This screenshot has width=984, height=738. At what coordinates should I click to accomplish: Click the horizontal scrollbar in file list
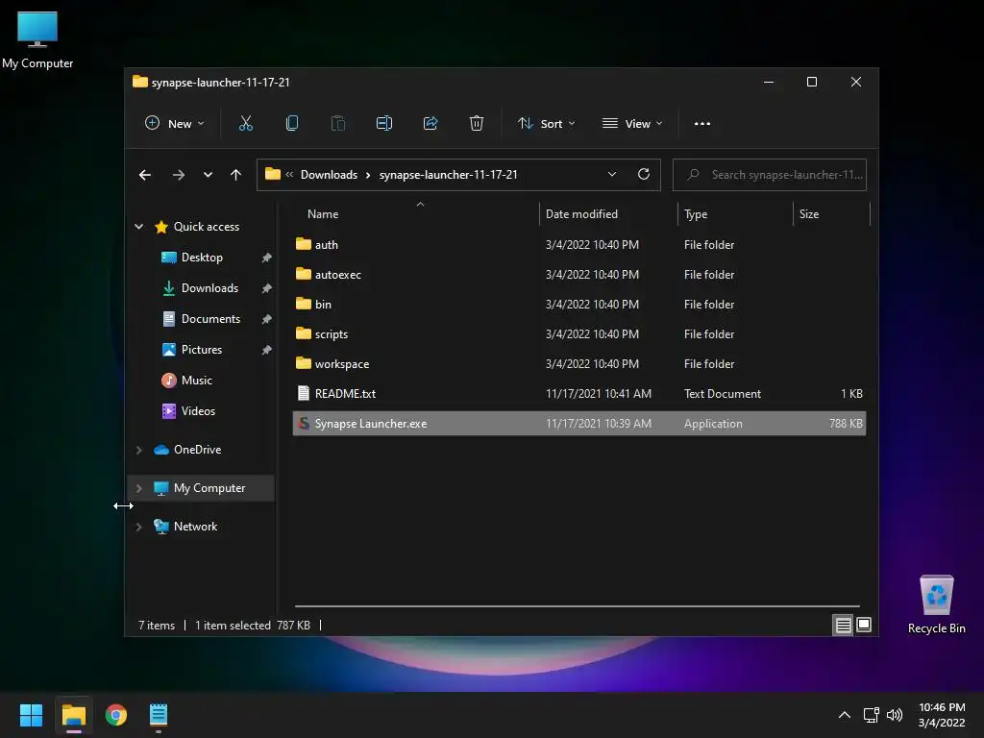pos(577,606)
